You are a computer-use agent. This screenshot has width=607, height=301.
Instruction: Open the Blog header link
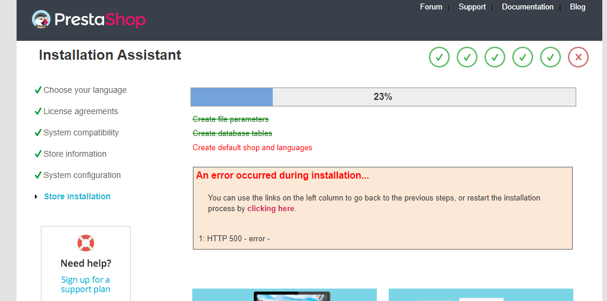click(577, 7)
